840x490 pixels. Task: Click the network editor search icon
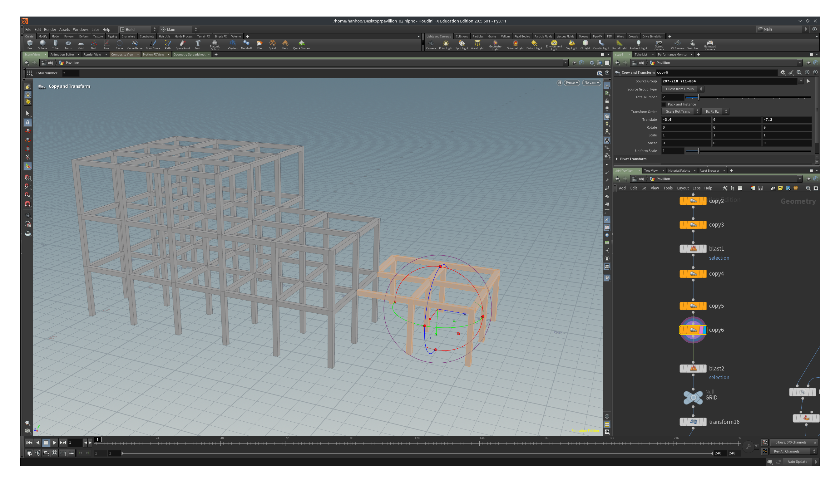(808, 188)
